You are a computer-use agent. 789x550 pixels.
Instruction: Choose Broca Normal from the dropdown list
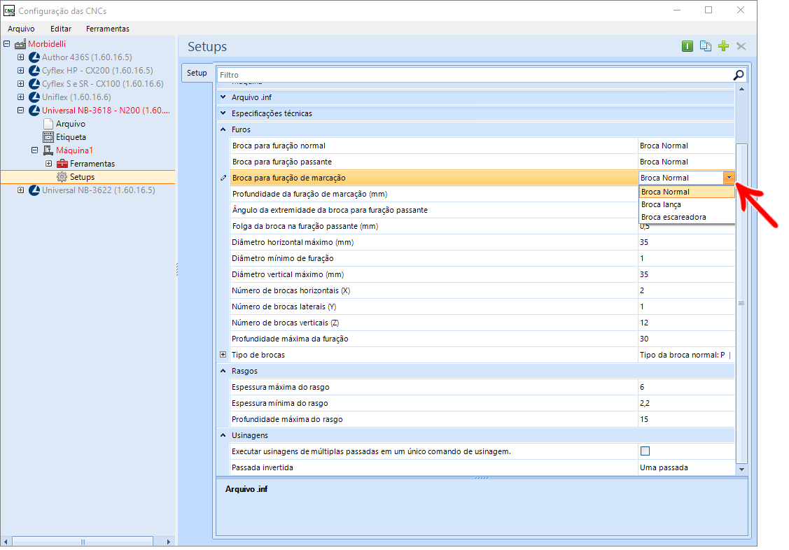pos(687,192)
